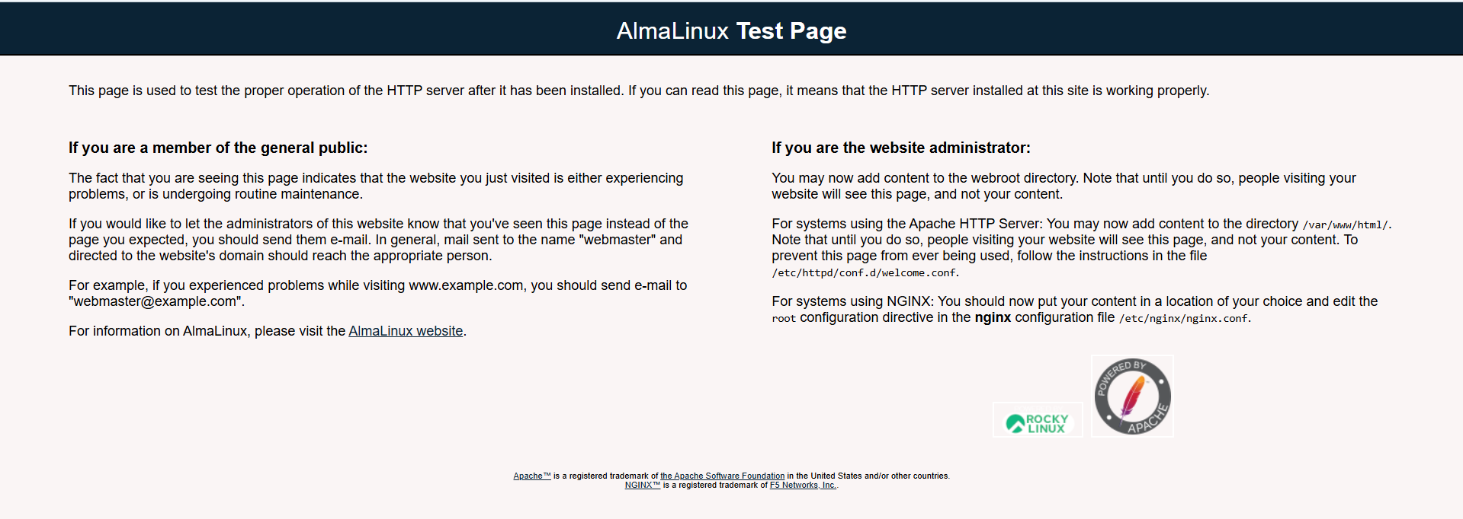Viewport: 1463px width, 519px height.
Task: Click the Rocky Linux logo badge
Action: (x=1038, y=420)
